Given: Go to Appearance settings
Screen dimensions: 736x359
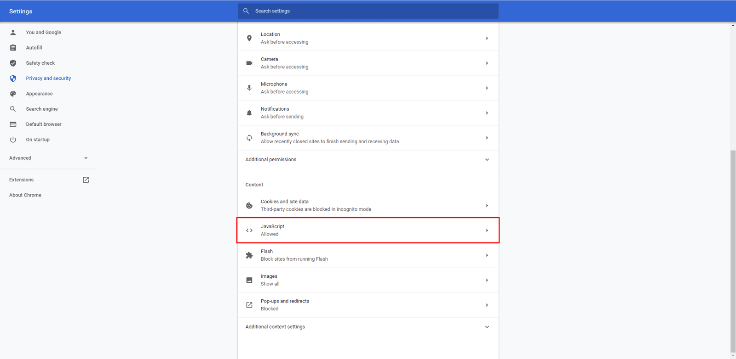Looking at the screenshot, I should point(39,94).
